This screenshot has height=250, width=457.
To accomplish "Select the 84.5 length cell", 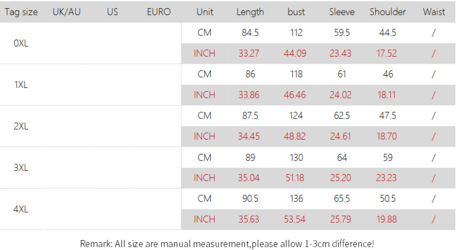I will (x=250, y=32).
